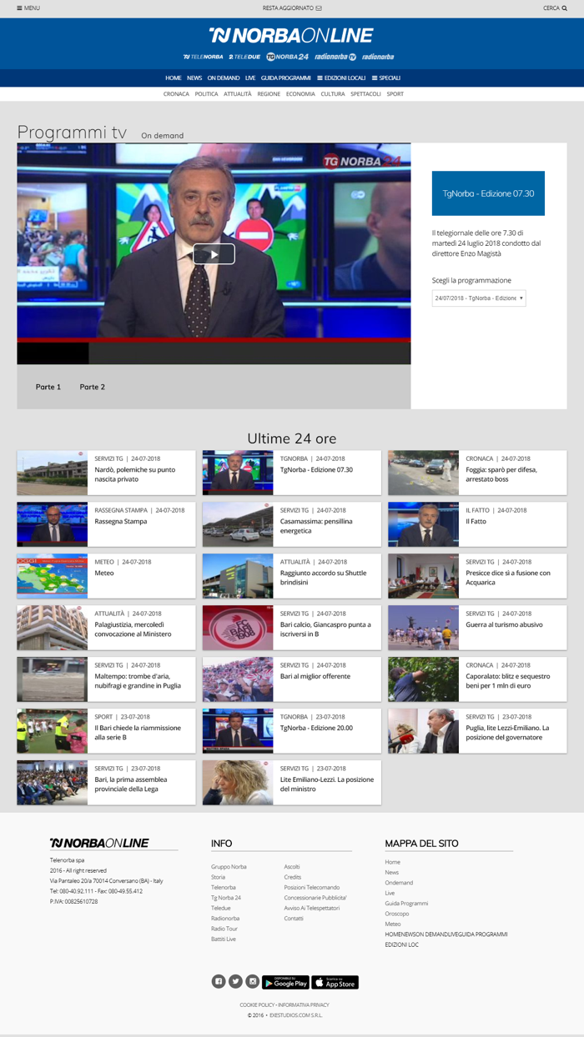Go to HOME in the navigation bar
The width and height of the screenshot is (584, 1037).
pos(173,78)
